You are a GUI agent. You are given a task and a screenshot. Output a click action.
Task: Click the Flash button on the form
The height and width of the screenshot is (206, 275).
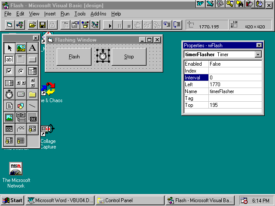(74, 57)
